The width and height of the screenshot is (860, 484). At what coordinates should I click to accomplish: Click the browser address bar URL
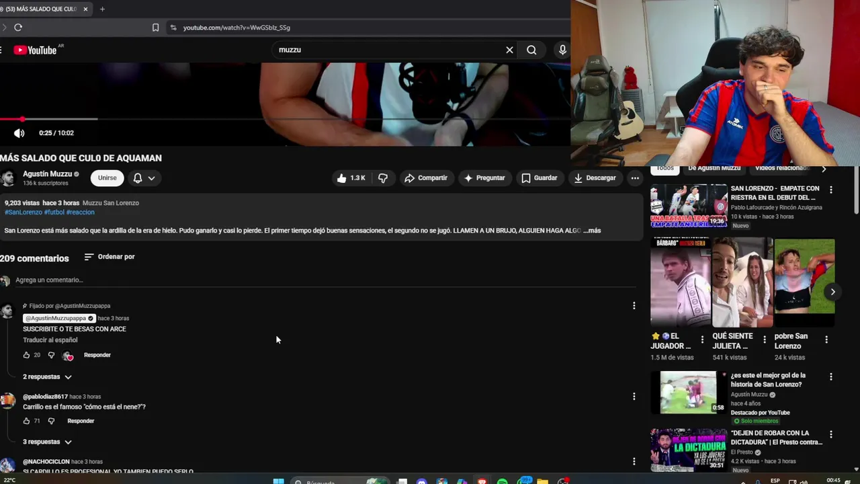[x=236, y=28]
